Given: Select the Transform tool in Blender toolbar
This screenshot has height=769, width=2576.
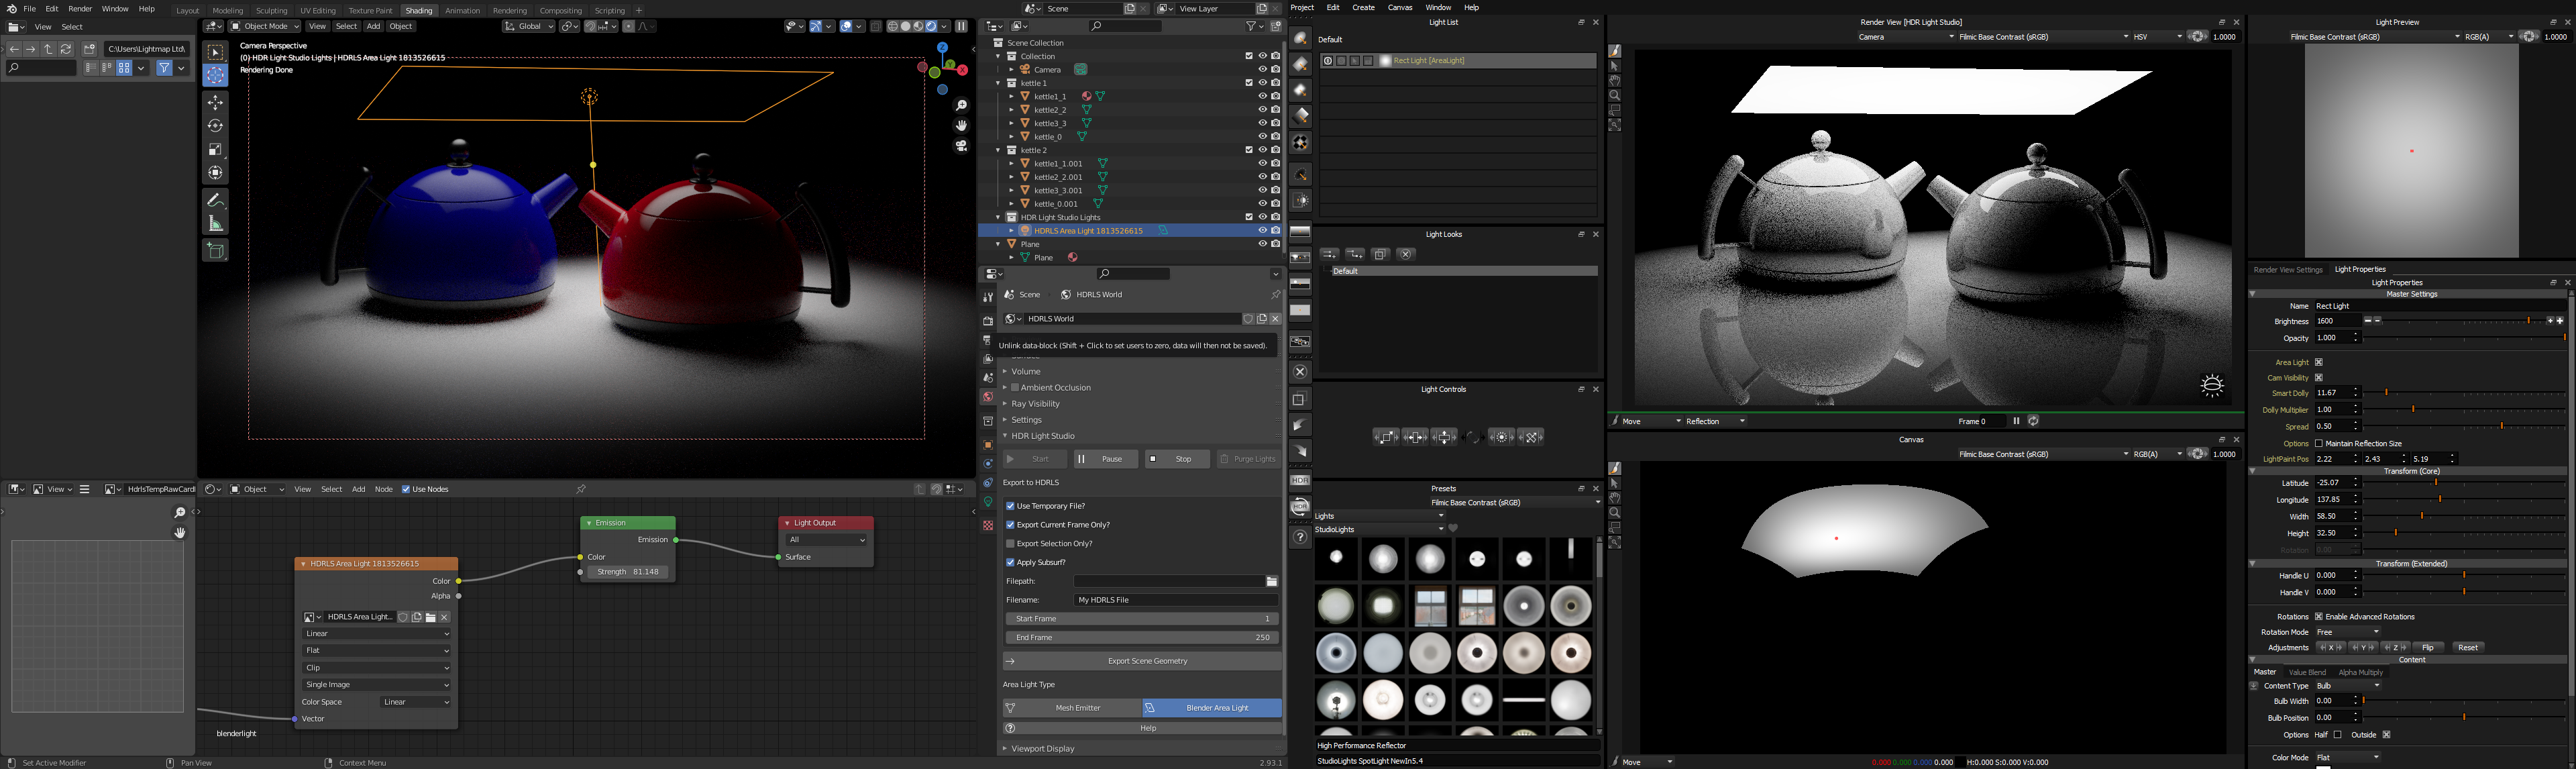Looking at the screenshot, I should (216, 173).
